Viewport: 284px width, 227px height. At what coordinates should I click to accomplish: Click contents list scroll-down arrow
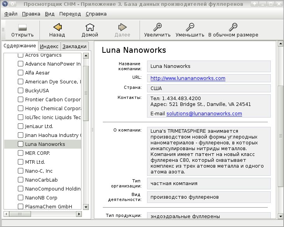click(86, 207)
